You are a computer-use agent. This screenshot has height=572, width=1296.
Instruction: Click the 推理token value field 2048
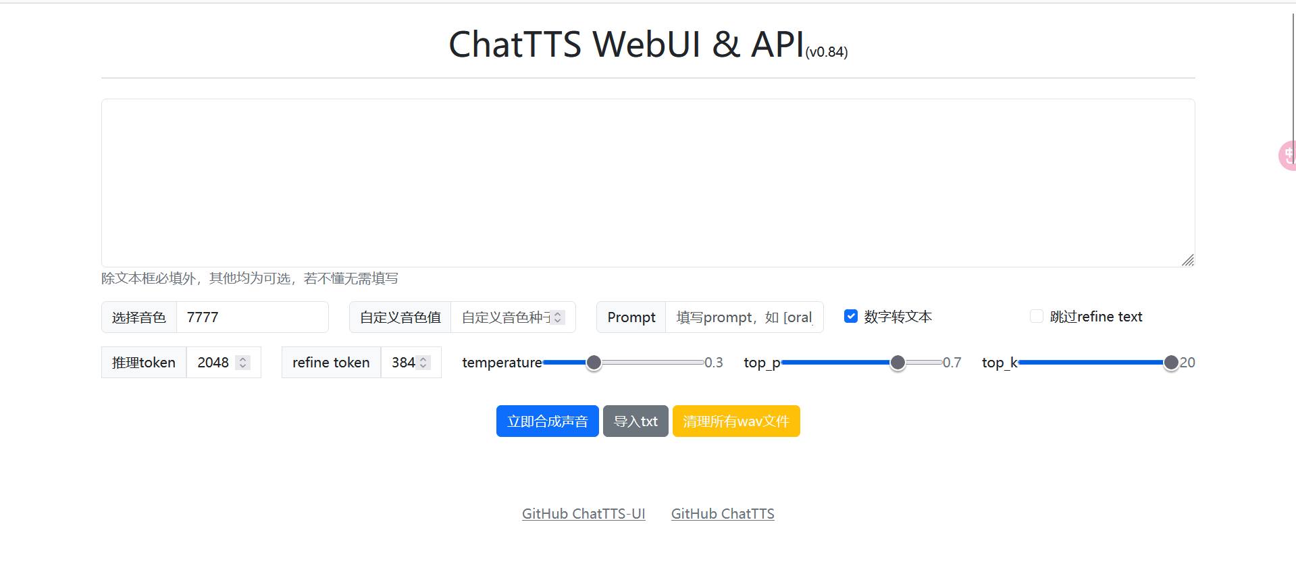[x=213, y=363]
